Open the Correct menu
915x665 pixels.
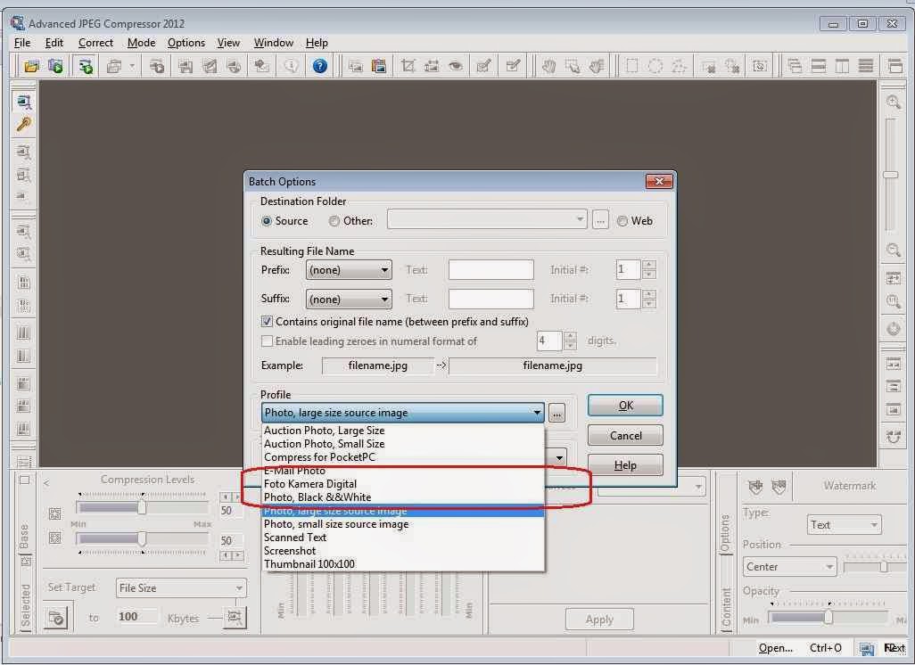(x=95, y=43)
